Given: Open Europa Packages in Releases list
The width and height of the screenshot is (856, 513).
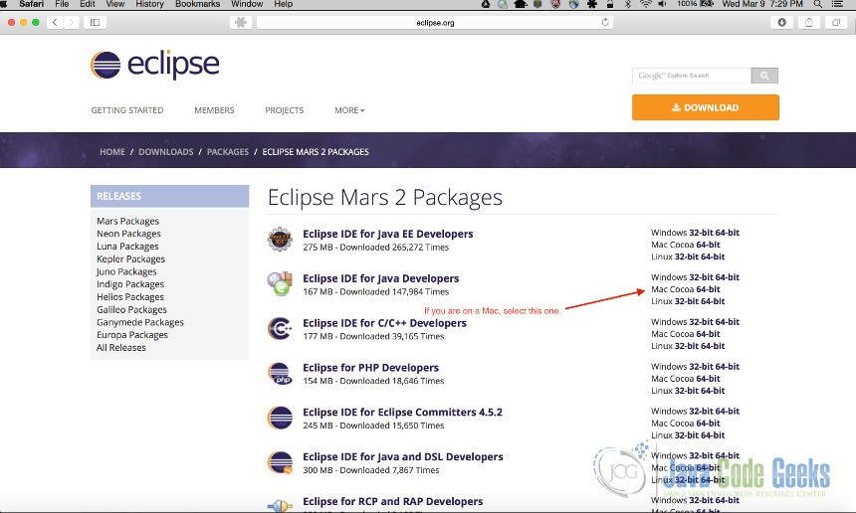Looking at the screenshot, I should coord(132,335).
